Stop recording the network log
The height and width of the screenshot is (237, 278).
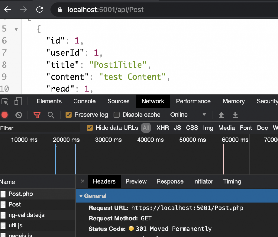[4, 115]
